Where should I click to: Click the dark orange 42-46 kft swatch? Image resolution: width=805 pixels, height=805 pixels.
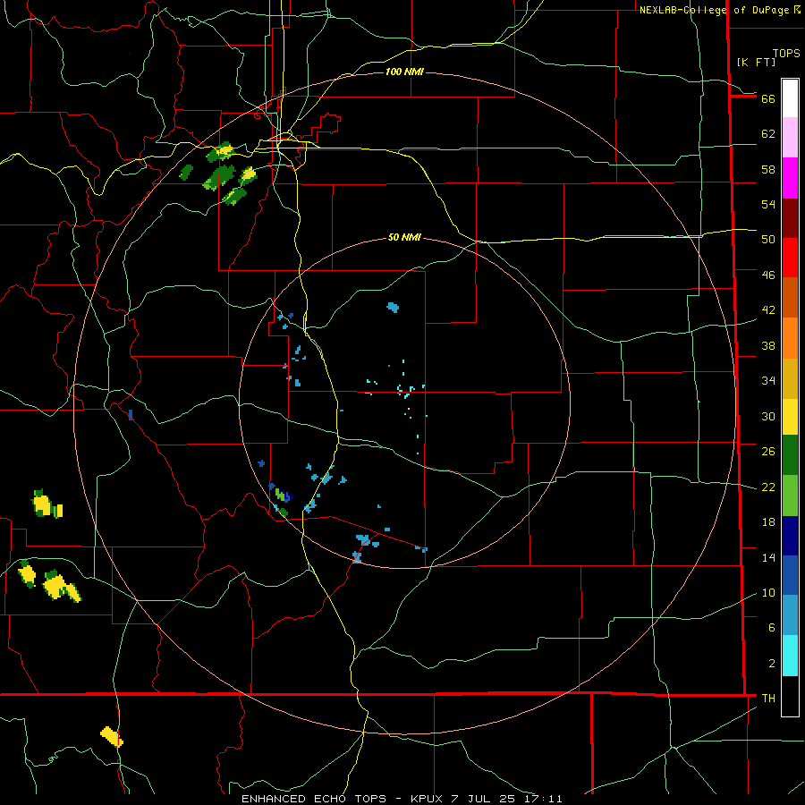[x=790, y=297]
